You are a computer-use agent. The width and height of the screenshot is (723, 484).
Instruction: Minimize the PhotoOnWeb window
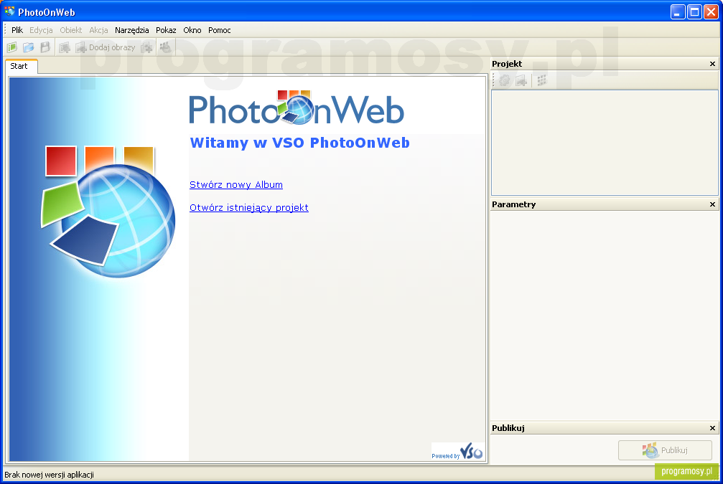pyautogui.click(x=677, y=12)
